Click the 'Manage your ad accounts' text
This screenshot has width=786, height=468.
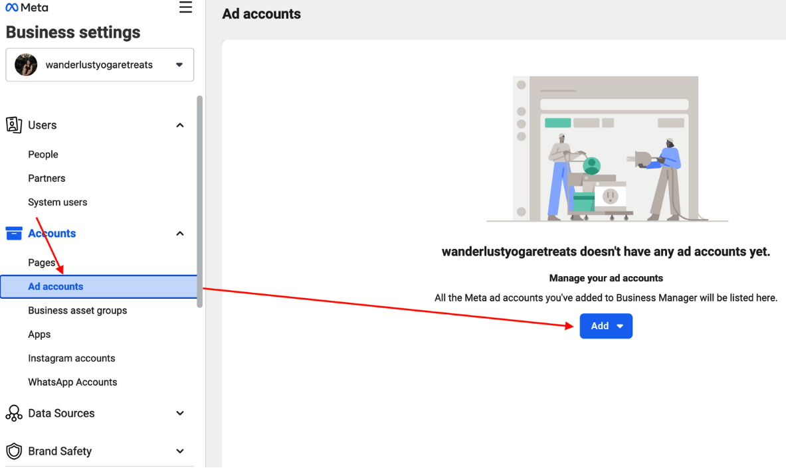pos(606,278)
